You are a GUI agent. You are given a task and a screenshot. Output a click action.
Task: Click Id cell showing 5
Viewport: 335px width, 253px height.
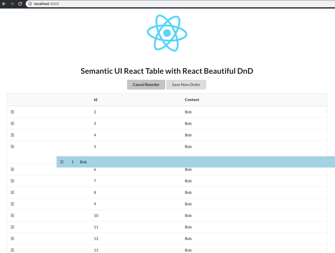coord(95,146)
